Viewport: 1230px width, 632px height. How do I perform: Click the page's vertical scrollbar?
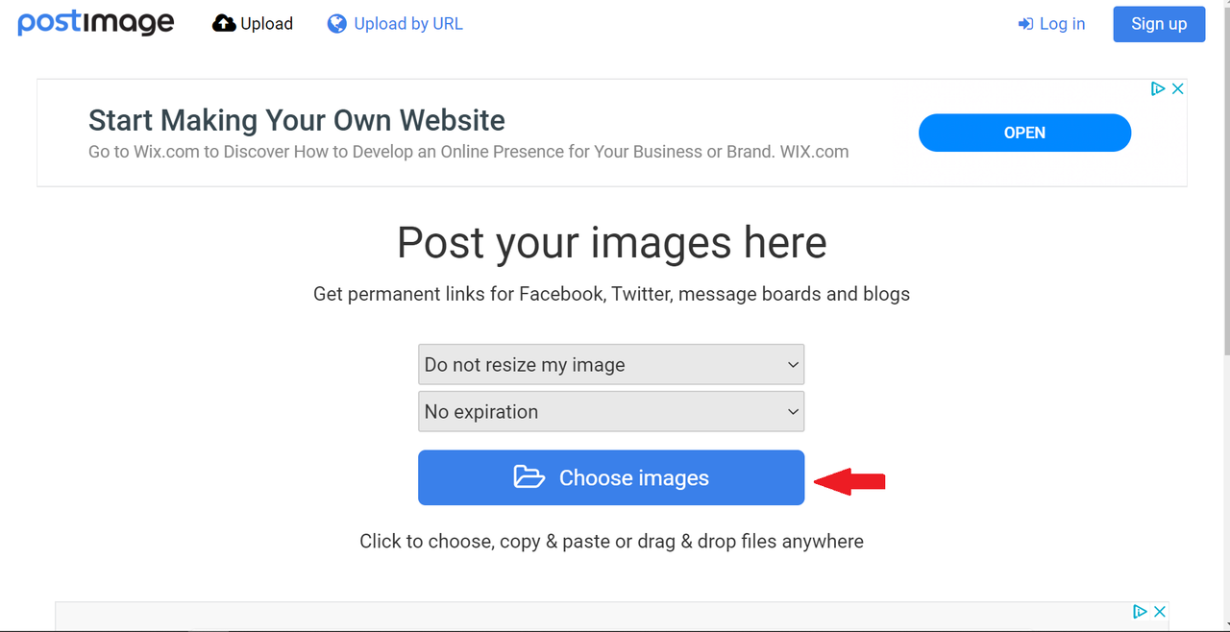1225,316
